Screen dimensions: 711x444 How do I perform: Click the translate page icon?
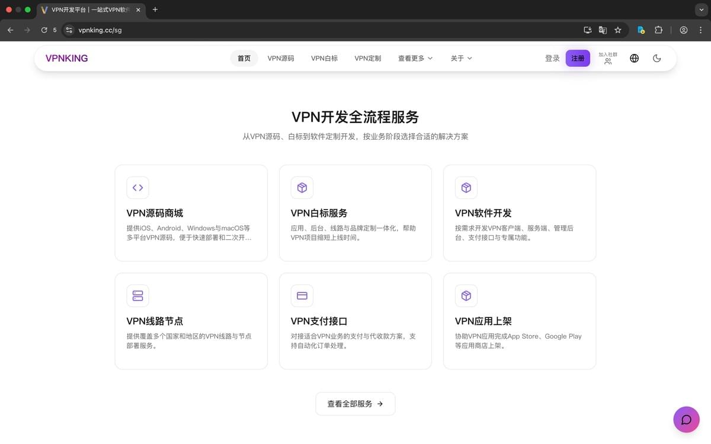pos(603,30)
